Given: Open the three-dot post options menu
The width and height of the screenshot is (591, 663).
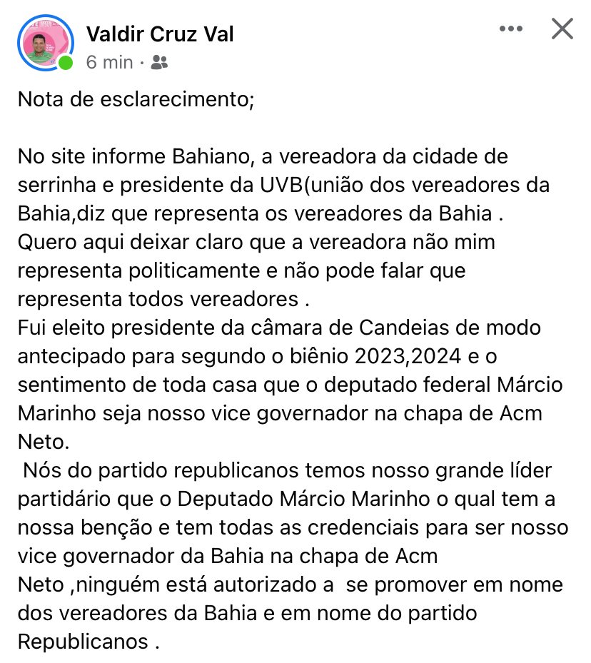Looking at the screenshot, I should pyautogui.click(x=510, y=29).
